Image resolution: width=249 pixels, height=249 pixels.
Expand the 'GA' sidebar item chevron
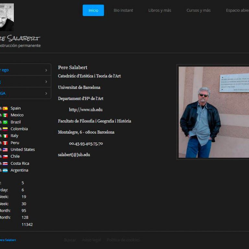(46, 93)
